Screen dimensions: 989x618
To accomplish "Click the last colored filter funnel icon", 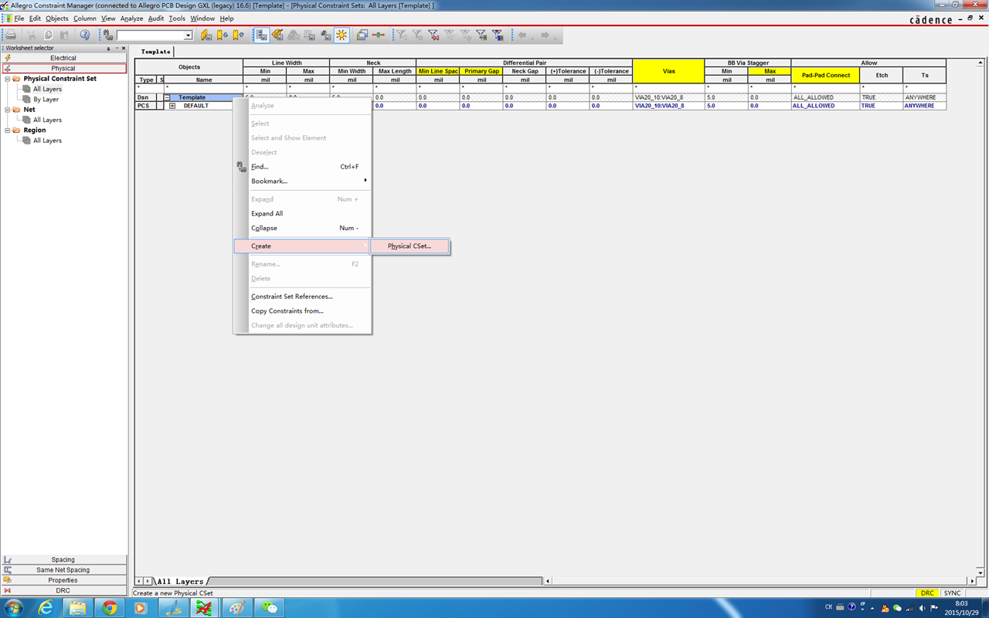I will [x=498, y=35].
